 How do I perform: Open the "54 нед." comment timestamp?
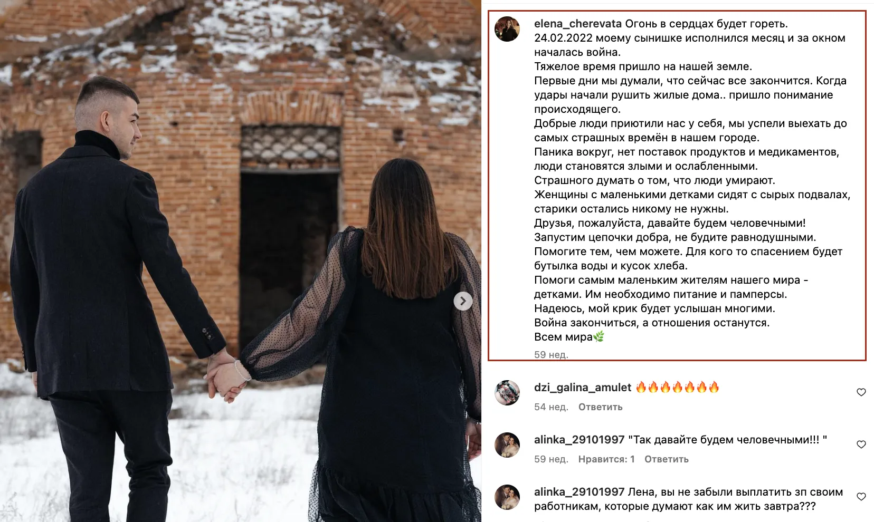551,407
